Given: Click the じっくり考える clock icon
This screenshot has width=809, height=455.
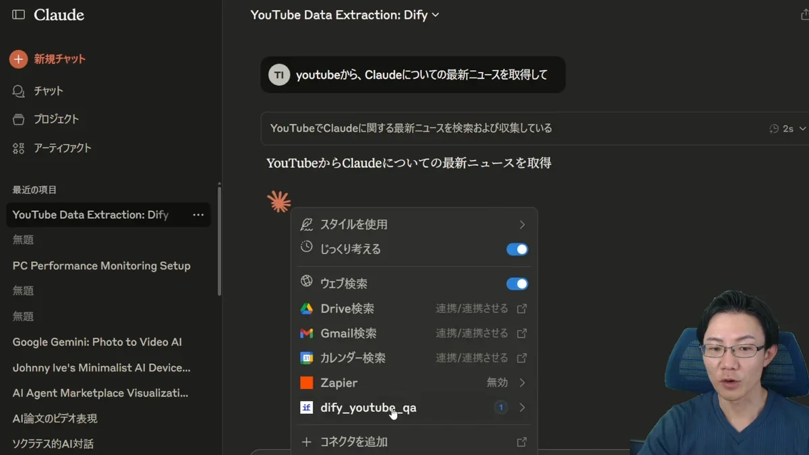Looking at the screenshot, I should [x=307, y=247].
